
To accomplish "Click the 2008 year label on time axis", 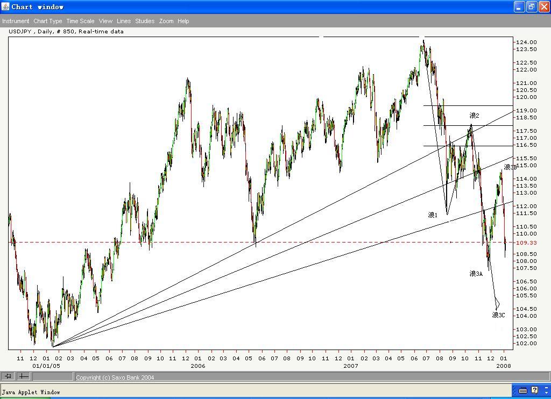I will coord(503,366).
